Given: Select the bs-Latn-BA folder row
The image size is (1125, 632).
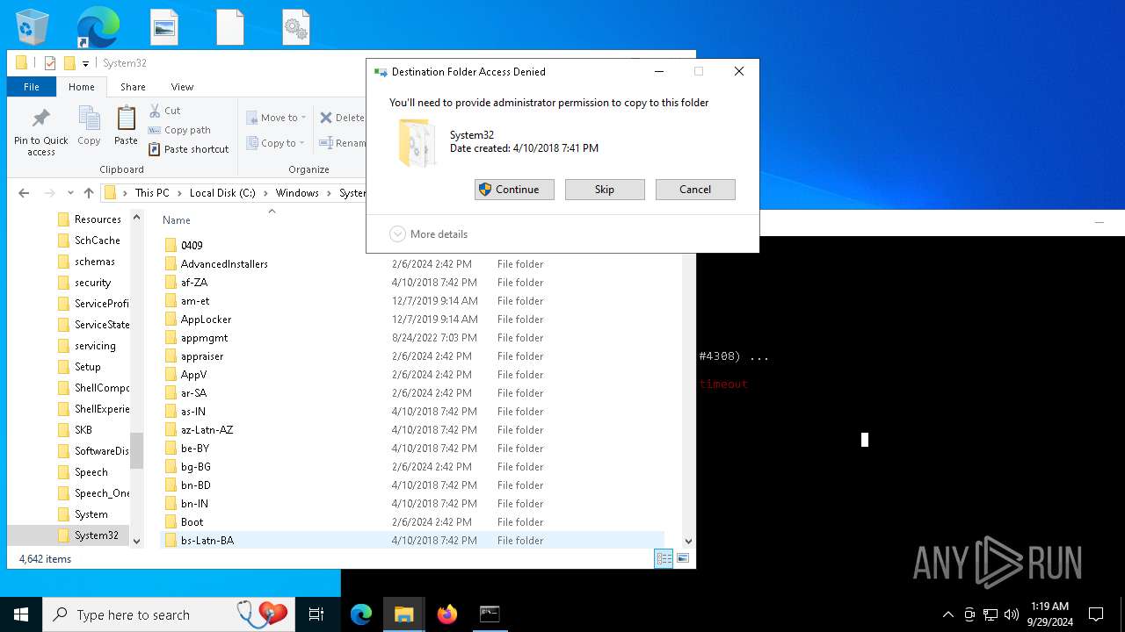Looking at the screenshot, I should tap(413, 541).
